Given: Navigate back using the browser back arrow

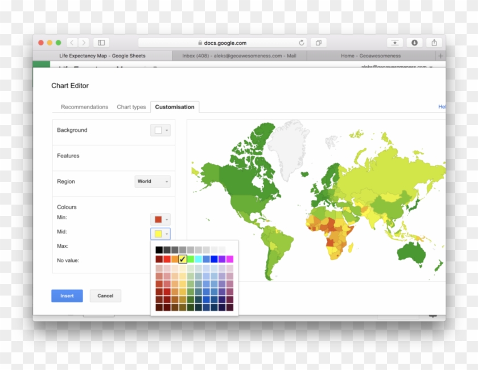Looking at the screenshot, I should tap(71, 42).
